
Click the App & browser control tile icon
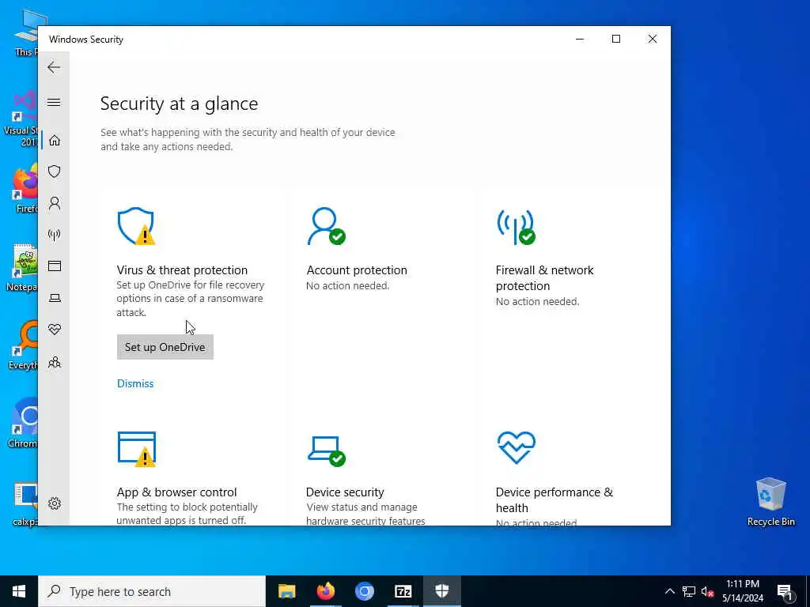[x=136, y=449]
